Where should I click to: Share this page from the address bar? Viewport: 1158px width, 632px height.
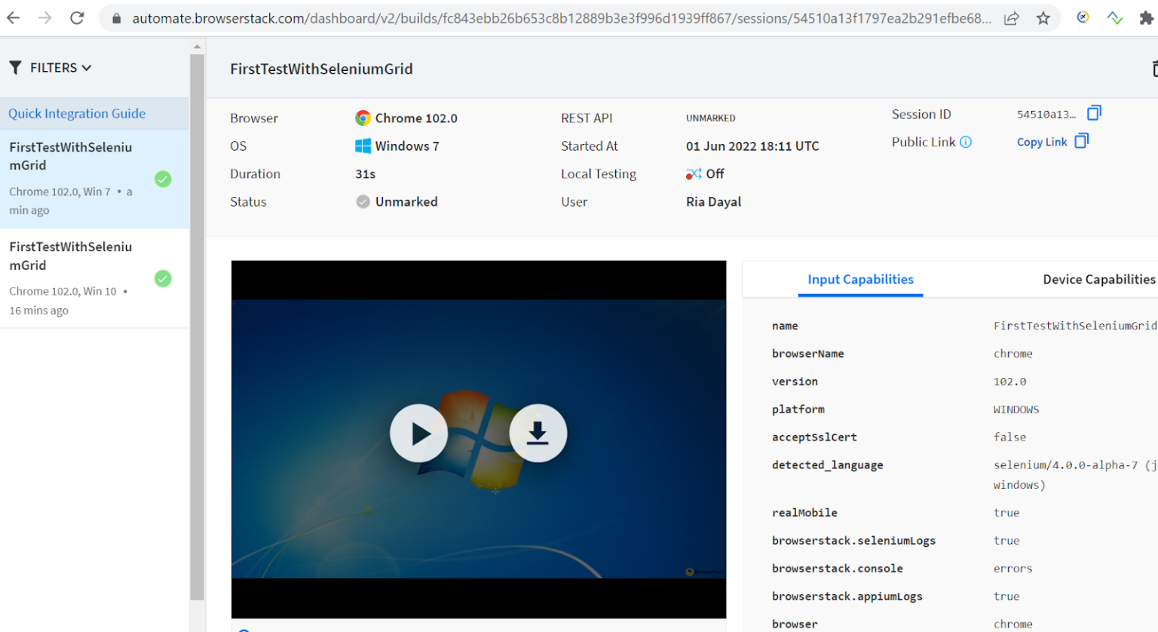pyautogui.click(x=1012, y=18)
